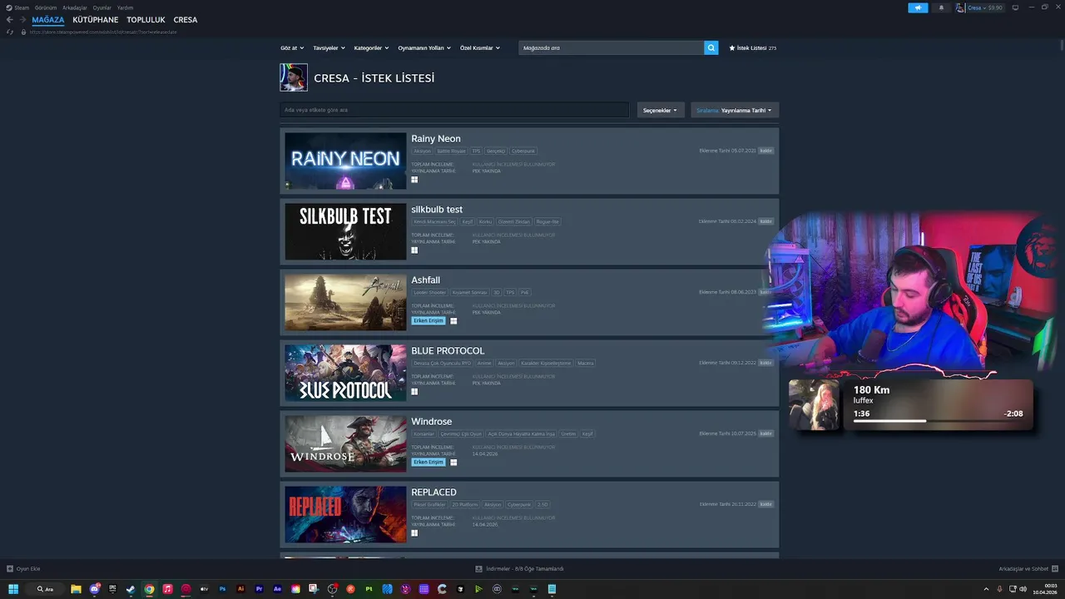This screenshot has width=1065, height=599.
Task: Open the silkbulb test title link
Action: tap(437, 210)
